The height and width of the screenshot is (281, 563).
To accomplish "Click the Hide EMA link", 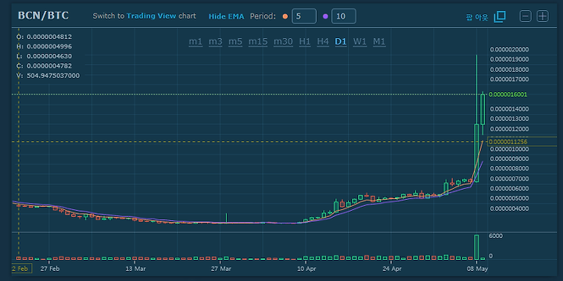I will coord(226,16).
